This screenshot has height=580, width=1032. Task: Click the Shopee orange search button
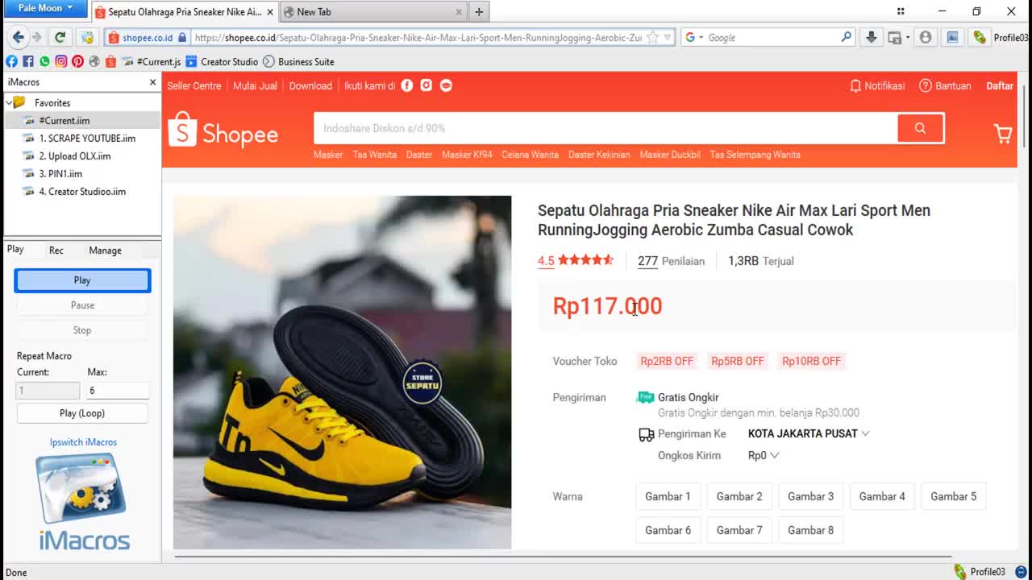tap(920, 128)
